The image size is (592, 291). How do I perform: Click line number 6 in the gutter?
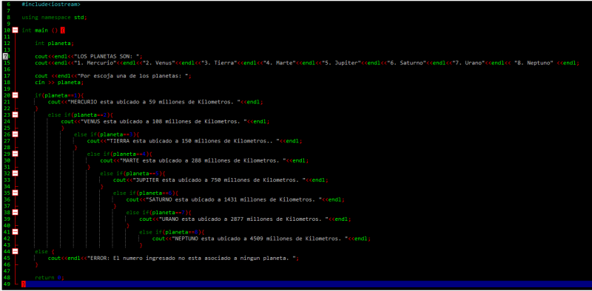(x=8, y=4)
